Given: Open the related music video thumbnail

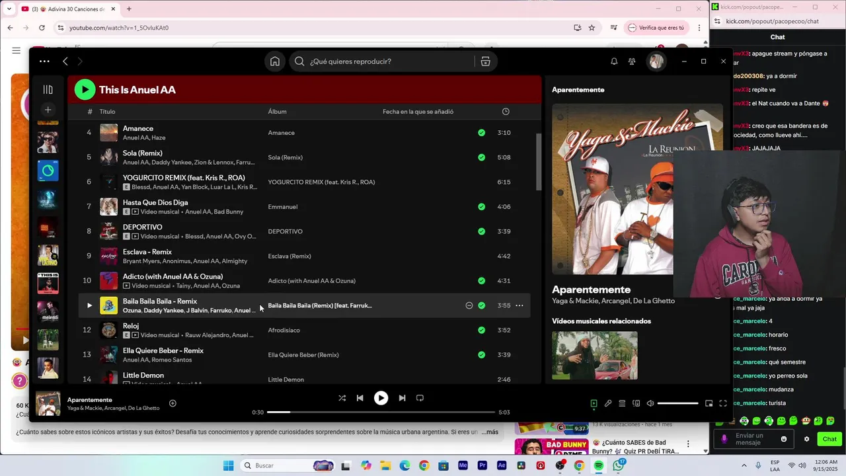Looking at the screenshot, I should coord(595,355).
